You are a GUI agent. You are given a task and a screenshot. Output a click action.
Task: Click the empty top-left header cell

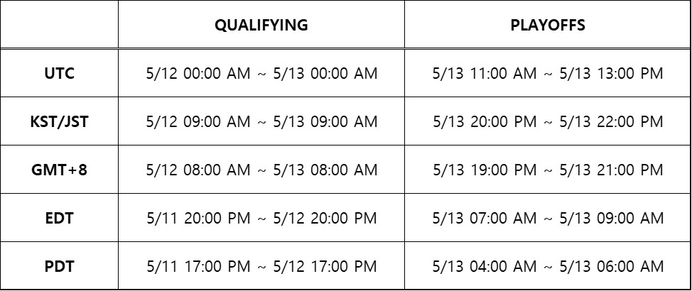point(60,25)
